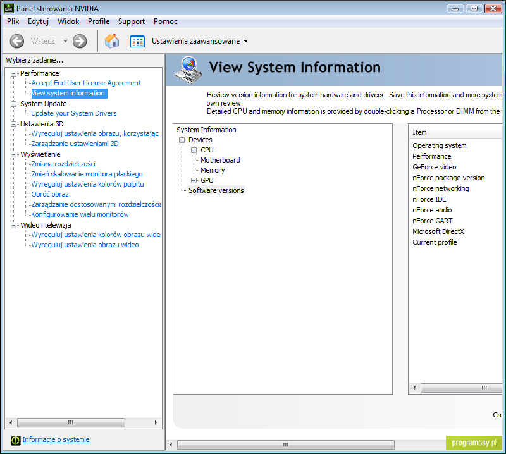Open Wyreguluj ustawienia kolorów pulpitu
Image resolution: width=506 pixels, height=454 pixels.
pyautogui.click(x=87, y=184)
